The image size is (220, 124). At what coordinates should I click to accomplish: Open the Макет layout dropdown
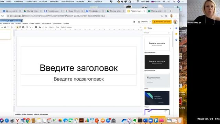[52, 27]
